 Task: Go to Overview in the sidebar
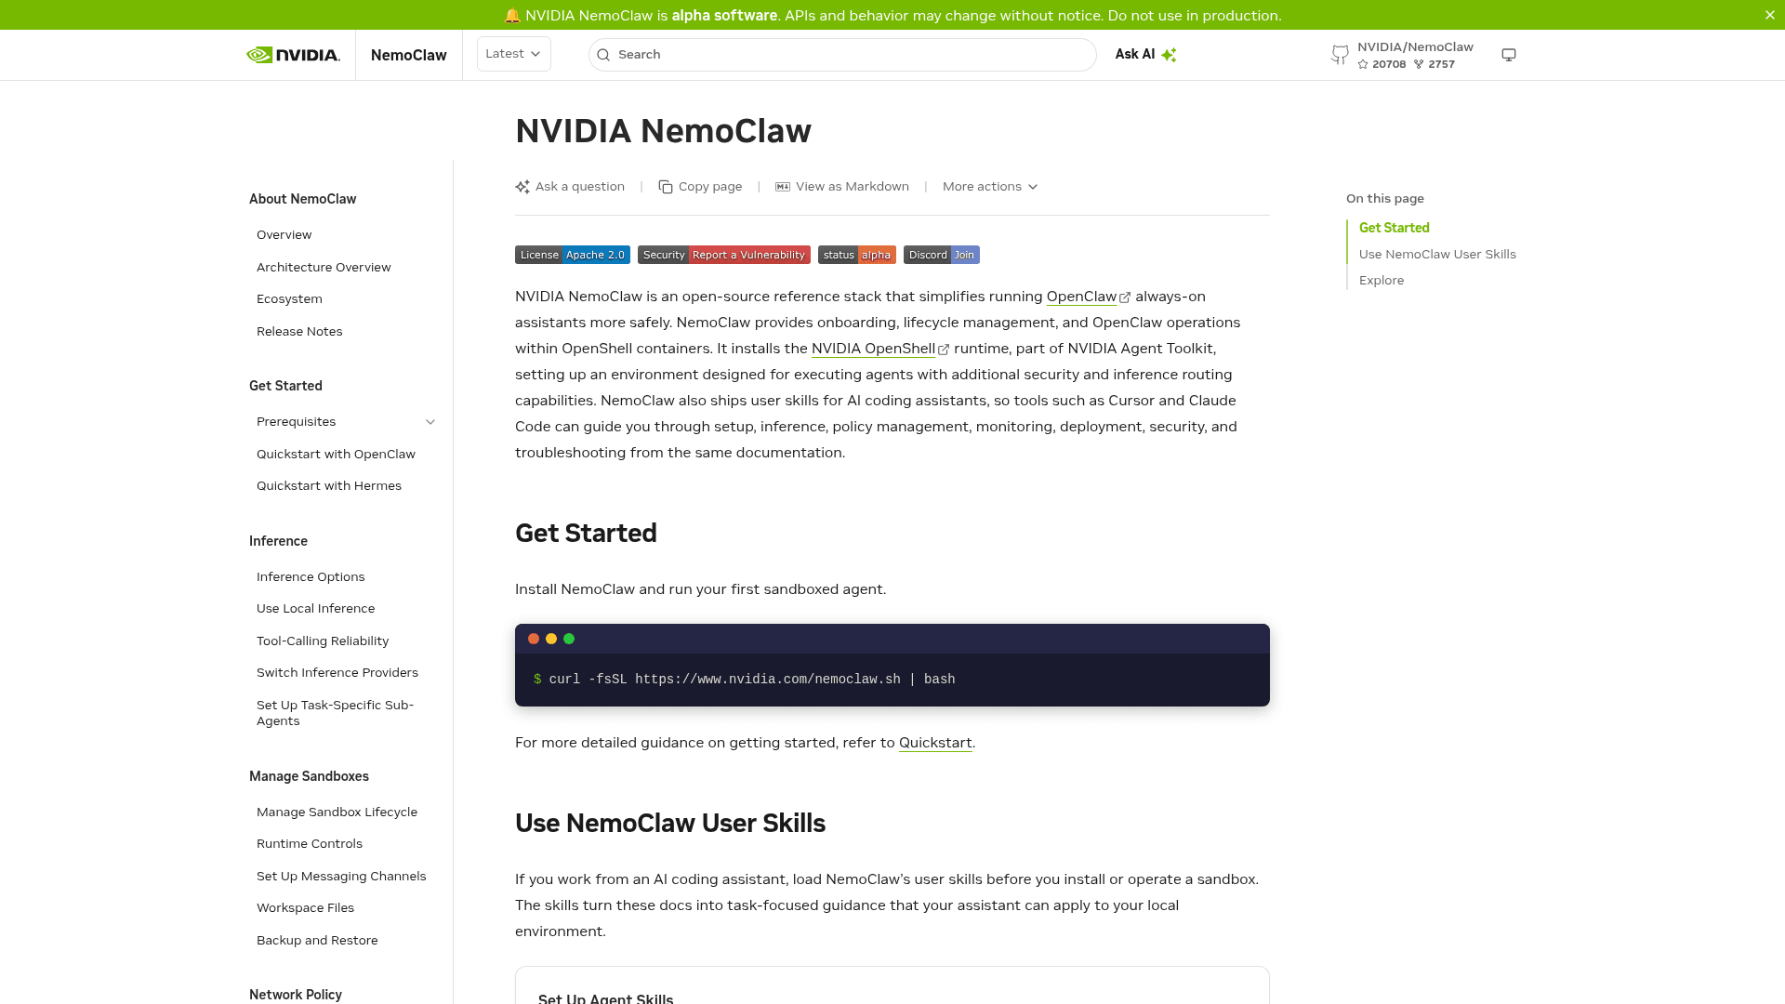(x=284, y=235)
